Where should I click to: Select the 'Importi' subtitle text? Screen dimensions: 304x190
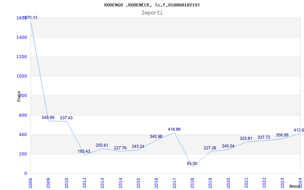point(152,13)
